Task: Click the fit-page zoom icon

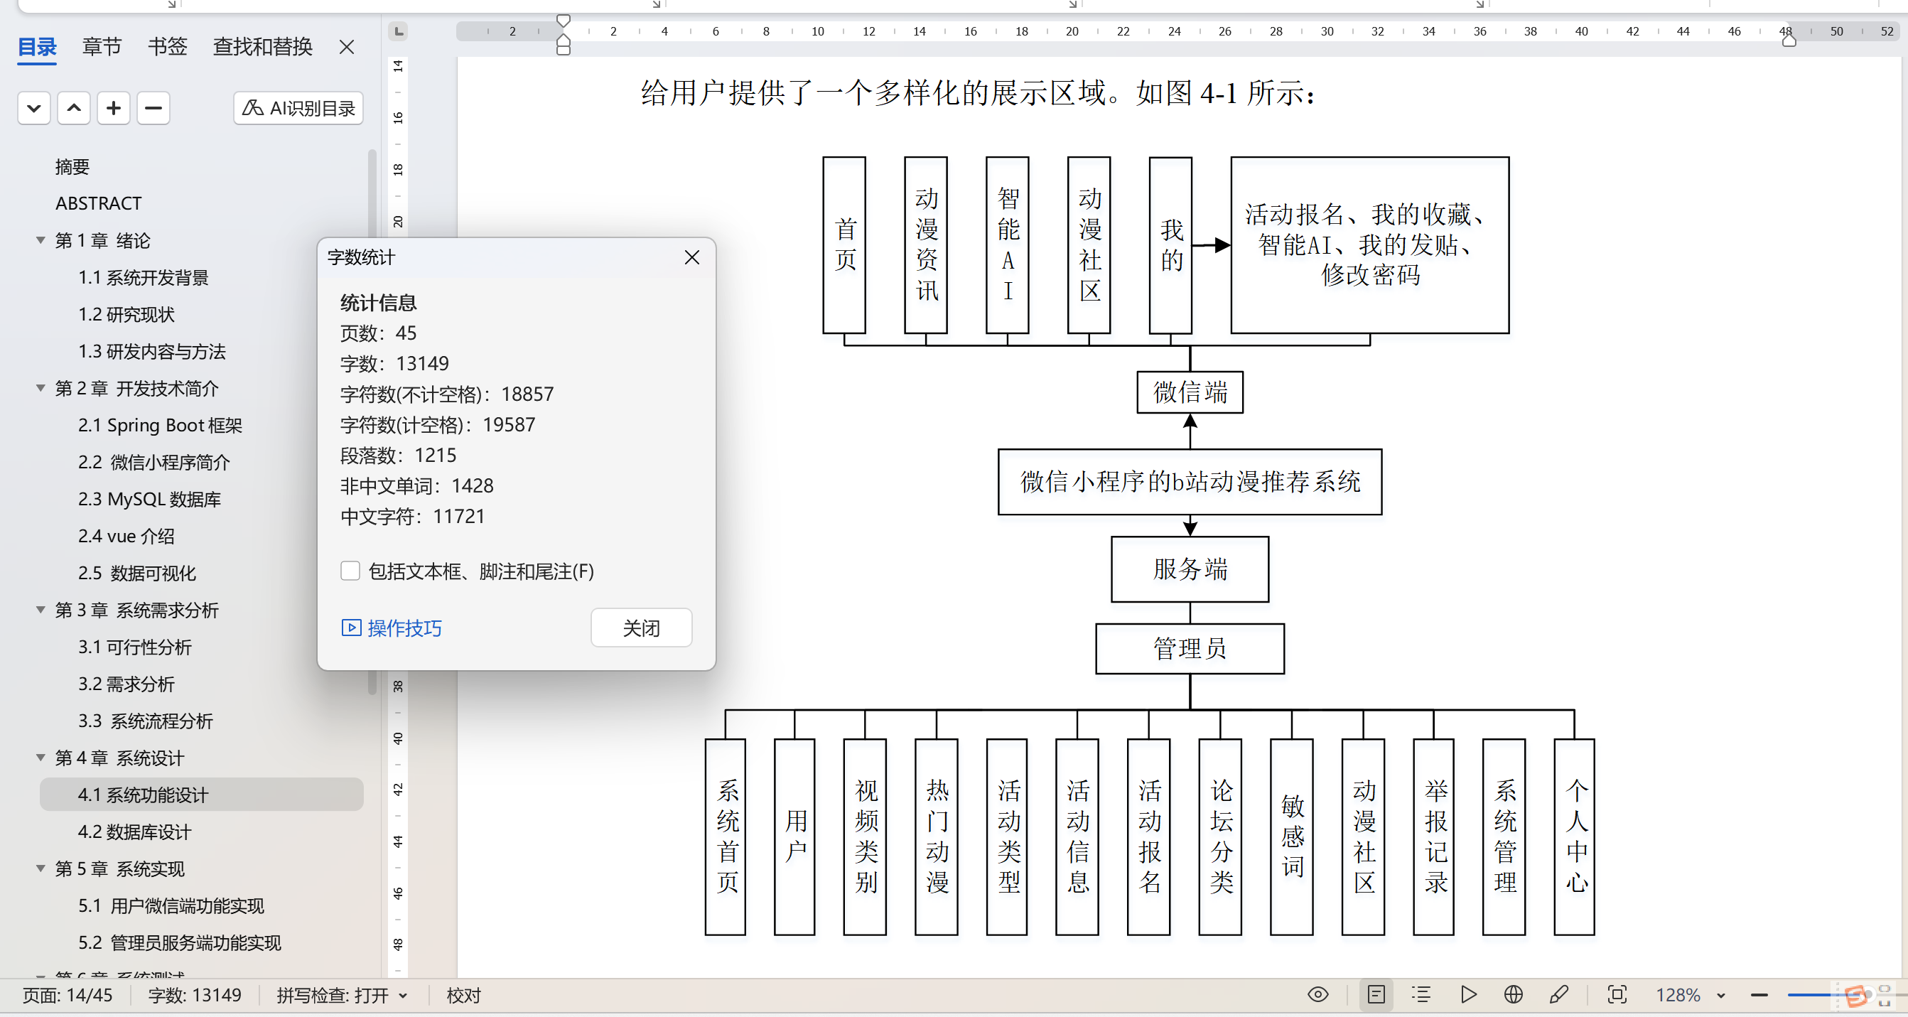Action: click(1617, 994)
